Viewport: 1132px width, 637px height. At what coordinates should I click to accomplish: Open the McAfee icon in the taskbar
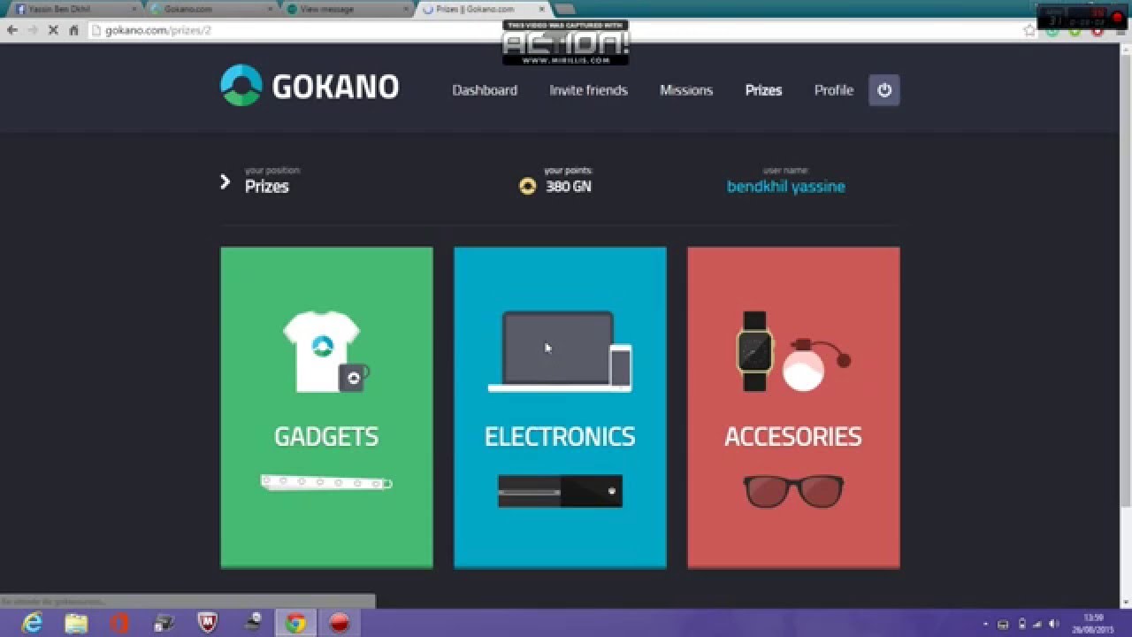click(207, 623)
